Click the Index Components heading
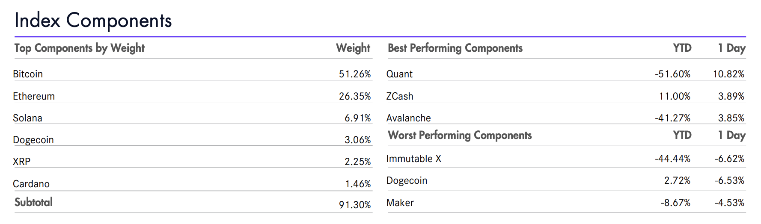The height and width of the screenshot is (224, 761). coord(93,21)
